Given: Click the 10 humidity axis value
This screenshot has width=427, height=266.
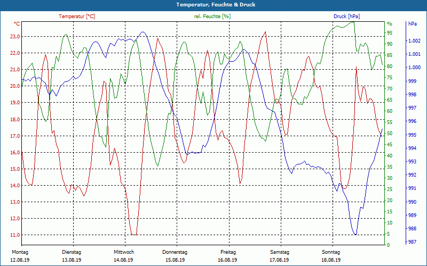Looking at the screenshot, I should pyautogui.click(x=390, y=223).
